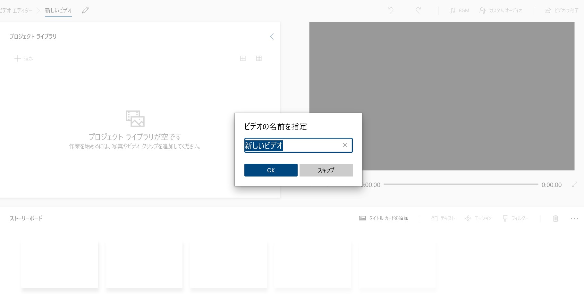Click the preview seek bar
This screenshot has width=584, height=306.
point(461,184)
